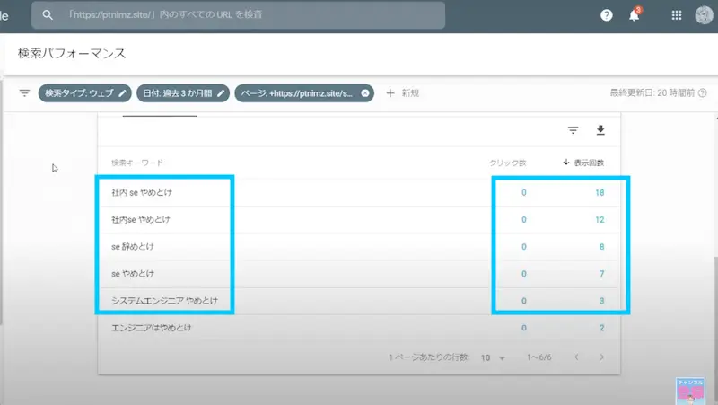Sort by クリック数 column header
The width and height of the screenshot is (718, 405).
coord(507,163)
